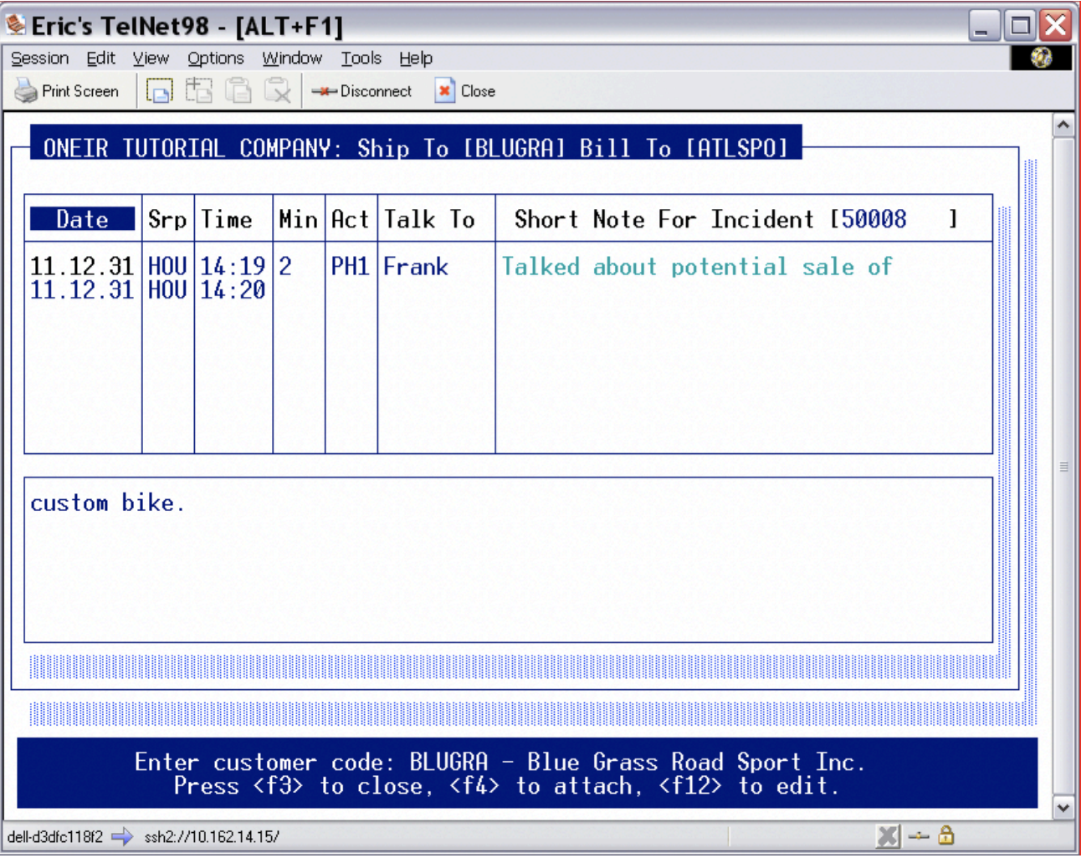Open the Edit menu
1081x858 pixels.
pyautogui.click(x=100, y=58)
